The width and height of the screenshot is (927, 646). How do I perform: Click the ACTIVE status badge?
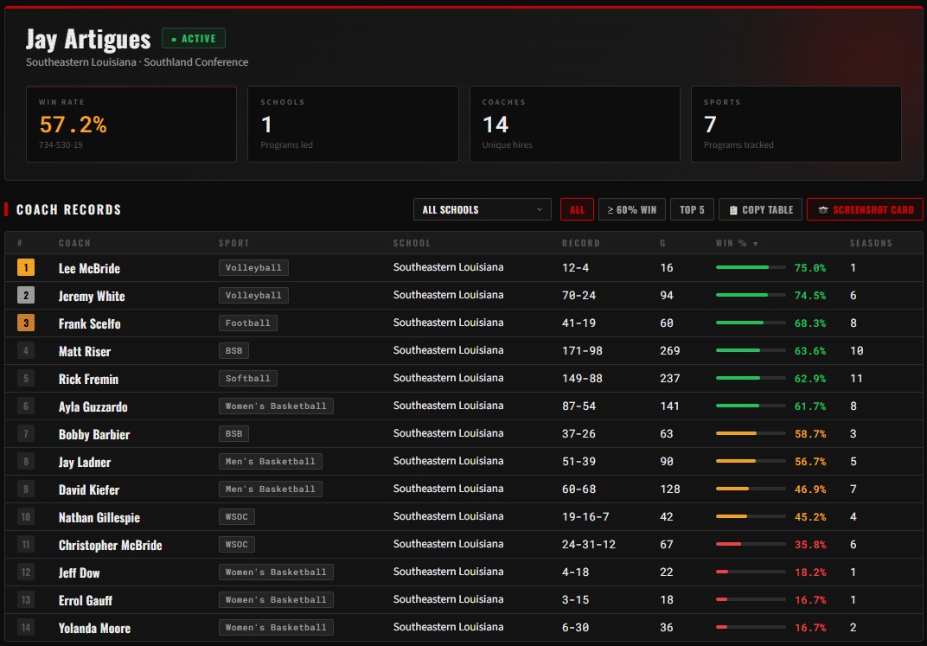click(x=194, y=38)
